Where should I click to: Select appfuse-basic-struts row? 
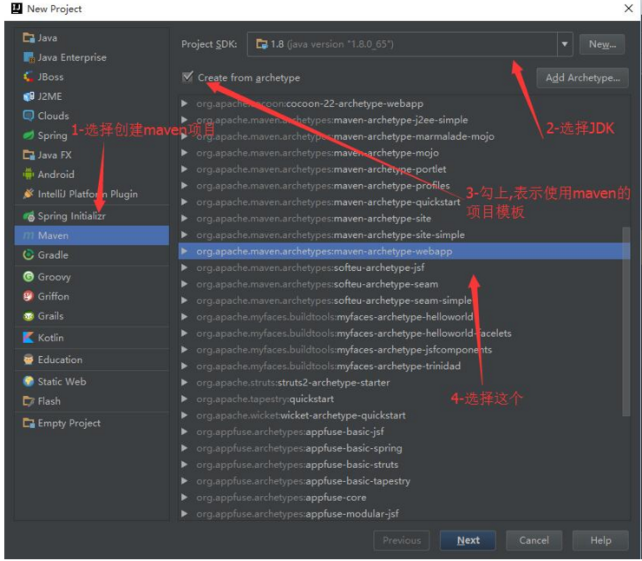[x=404, y=465]
